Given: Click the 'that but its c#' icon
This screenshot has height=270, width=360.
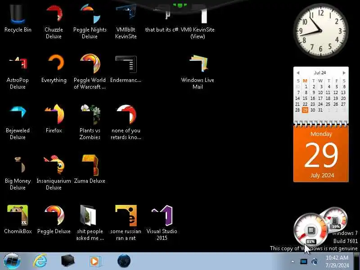Looking at the screenshot, I should click(162, 18).
